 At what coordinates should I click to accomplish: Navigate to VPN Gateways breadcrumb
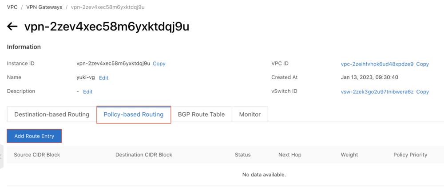(44, 7)
